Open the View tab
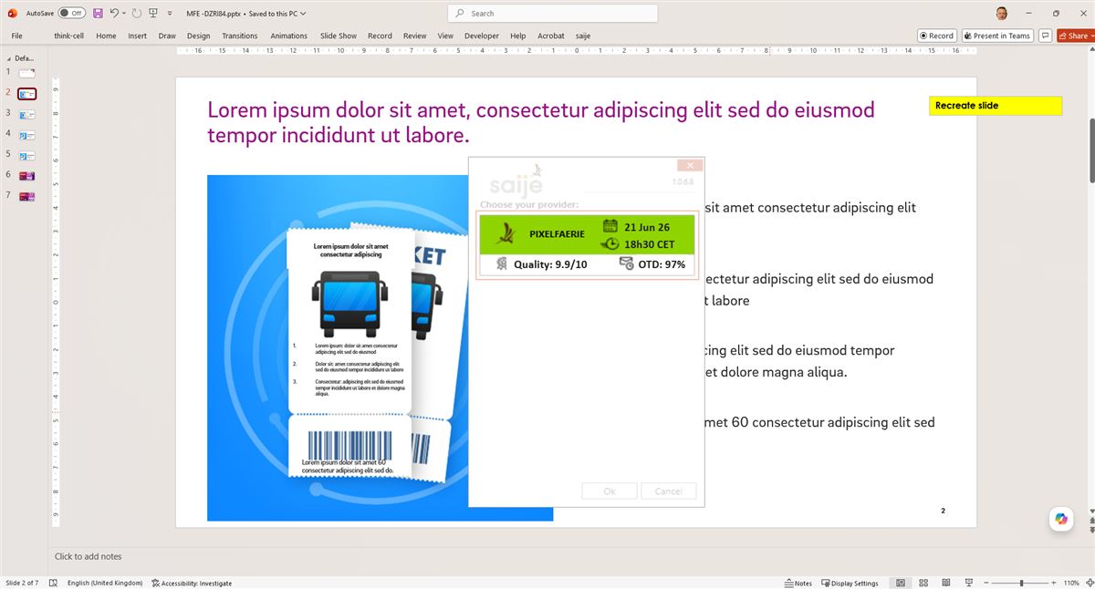 tap(445, 36)
